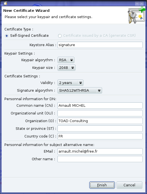Screen dimensions: 147x194
Task: Click the Country code (C) field
Action: tap(100, 136)
